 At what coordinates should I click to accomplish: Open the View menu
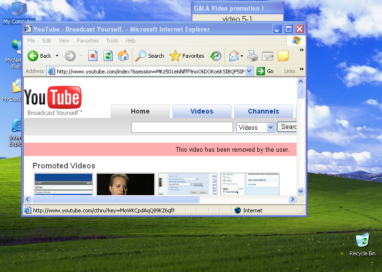pos(64,41)
